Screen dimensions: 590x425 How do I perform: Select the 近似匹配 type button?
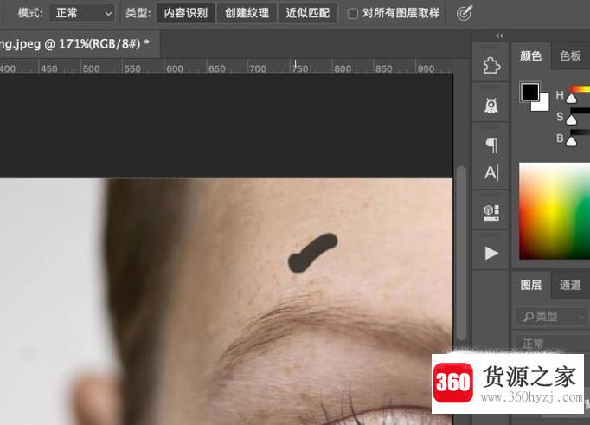pyautogui.click(x=308, y=13)
